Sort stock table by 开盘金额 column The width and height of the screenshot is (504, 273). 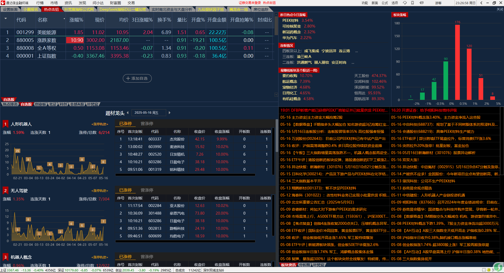[x=217, y=20]
